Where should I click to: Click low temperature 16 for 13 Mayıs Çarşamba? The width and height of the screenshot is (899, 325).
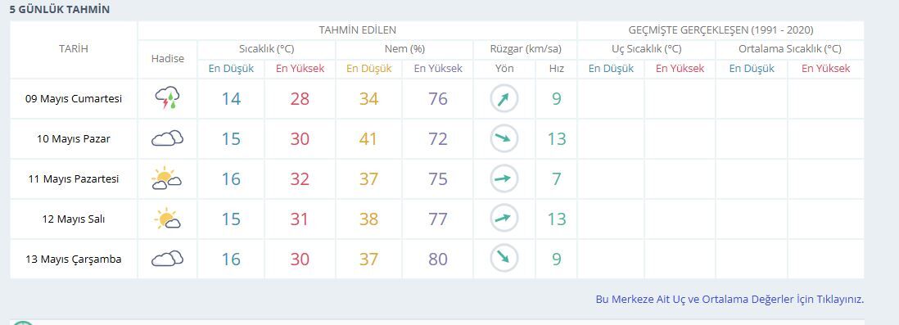point(231,259)
